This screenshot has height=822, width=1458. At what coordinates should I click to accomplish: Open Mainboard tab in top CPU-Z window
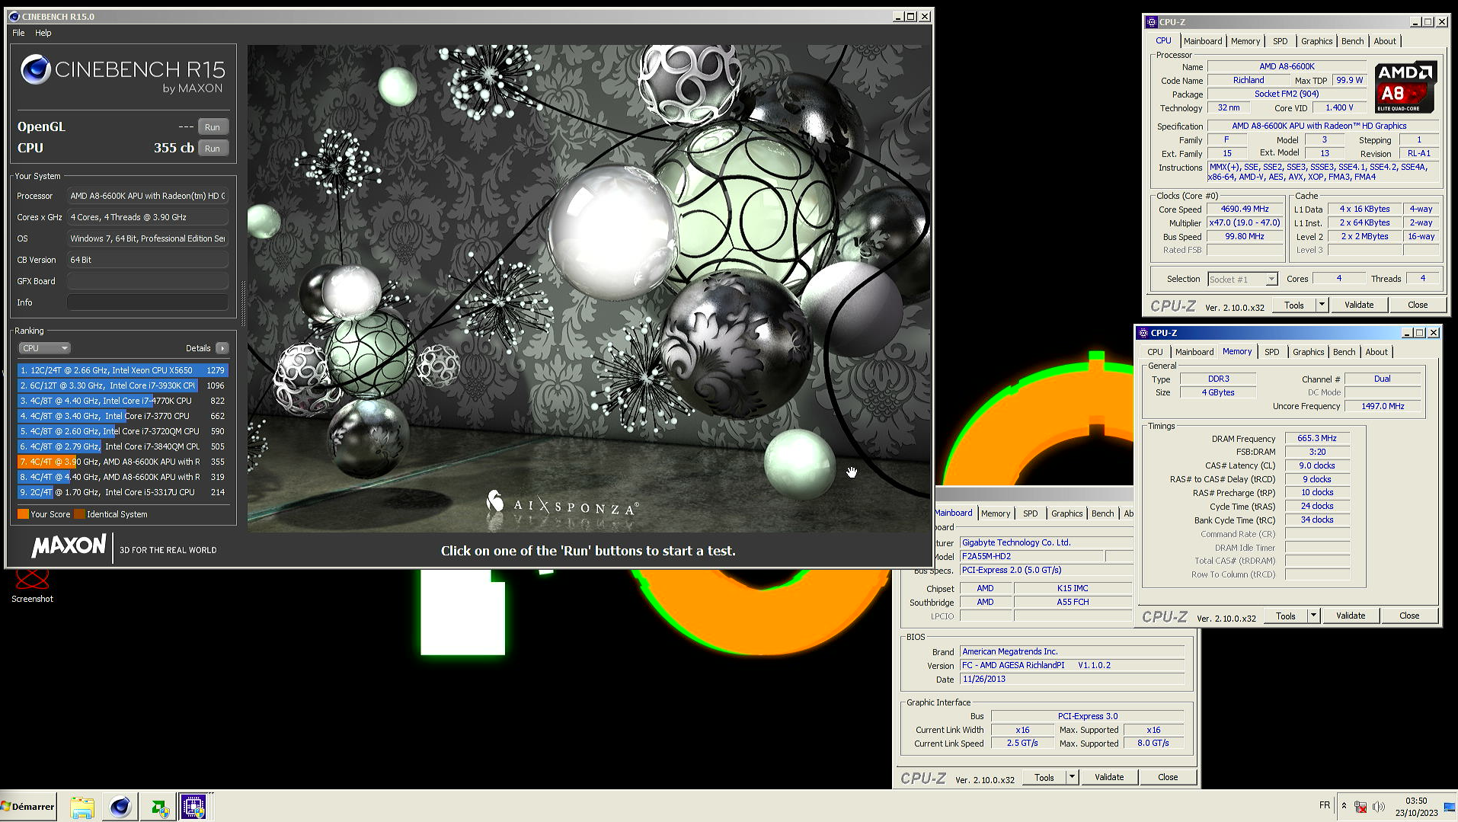click(x=1203, y=41)
